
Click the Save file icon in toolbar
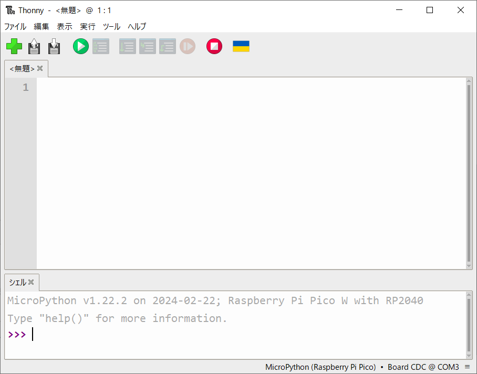point(54,47)
